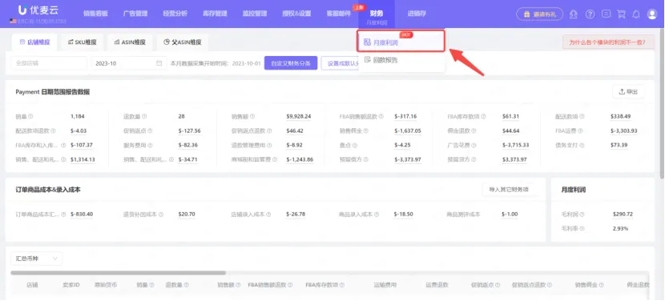Open the 进销存 menu
The image size is (665, 301).
point(417,14)
